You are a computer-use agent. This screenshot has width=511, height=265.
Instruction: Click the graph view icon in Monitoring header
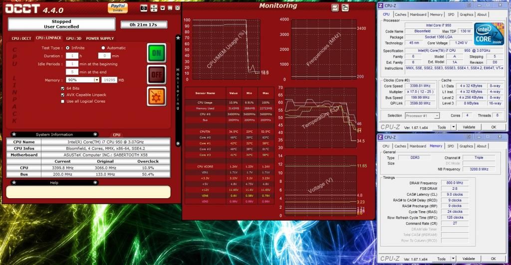coord(335,7)
